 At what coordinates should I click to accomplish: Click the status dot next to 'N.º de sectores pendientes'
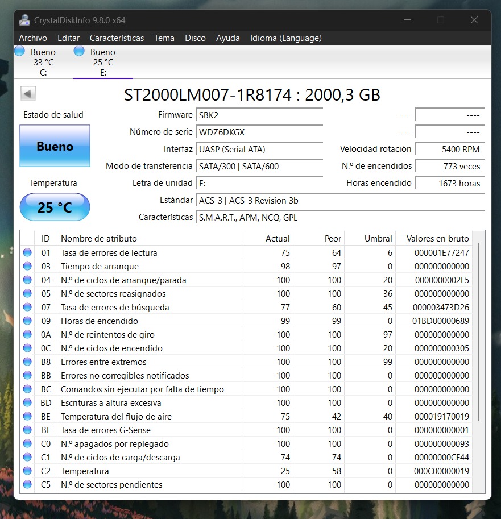(x=27, y=484)
